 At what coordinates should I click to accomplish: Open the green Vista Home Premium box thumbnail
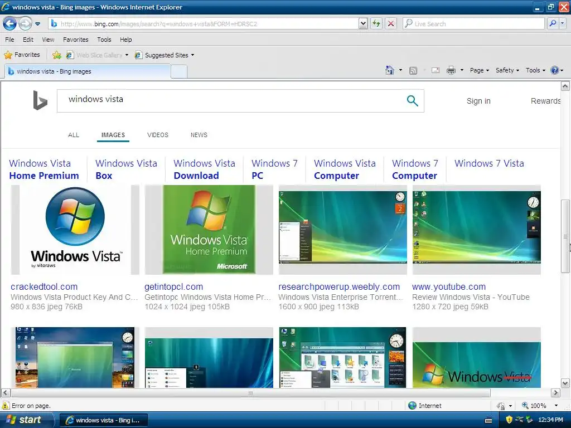[209, 230]
